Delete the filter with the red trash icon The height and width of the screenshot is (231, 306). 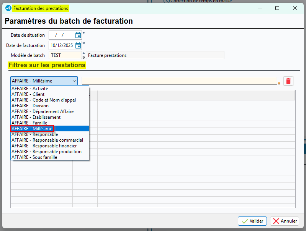288,81
